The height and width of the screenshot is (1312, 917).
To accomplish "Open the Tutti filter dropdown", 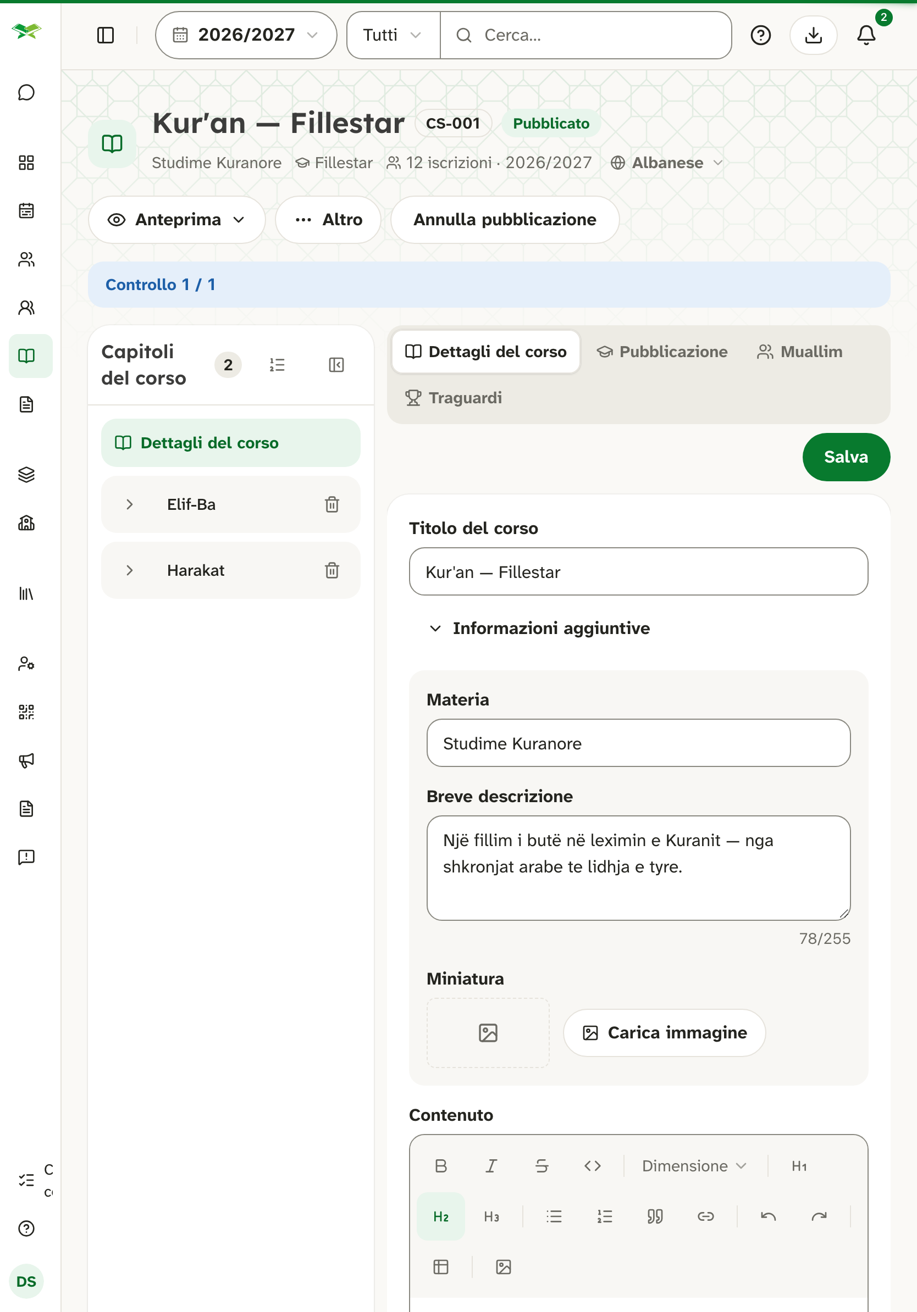I will [x=393, y=35].
